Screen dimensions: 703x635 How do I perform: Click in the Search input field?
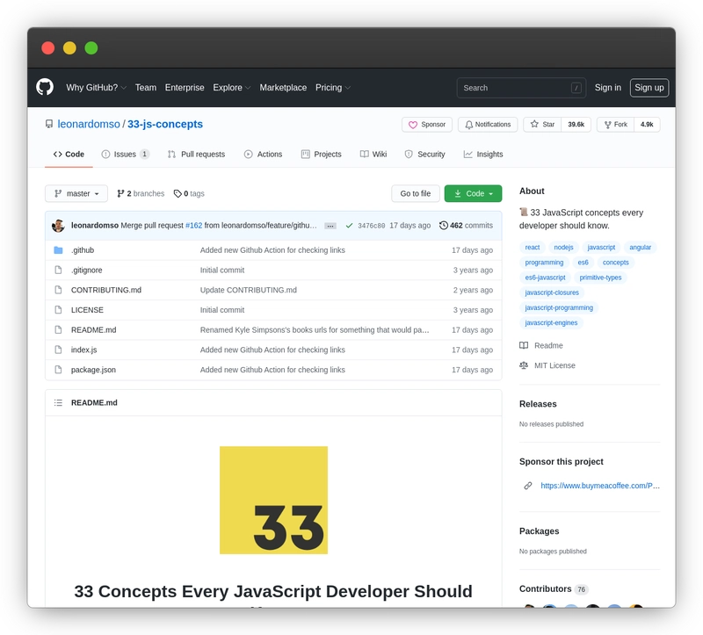521,88
